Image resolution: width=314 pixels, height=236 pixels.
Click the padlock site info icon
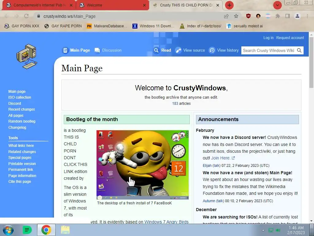tap(39, 16)
